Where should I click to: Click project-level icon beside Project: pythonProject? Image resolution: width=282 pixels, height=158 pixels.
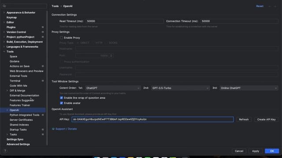tap(43, 37)
